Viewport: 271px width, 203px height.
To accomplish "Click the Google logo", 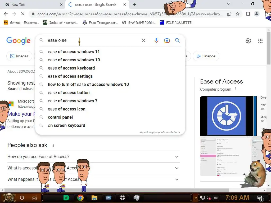I will [x=18, y=41].
